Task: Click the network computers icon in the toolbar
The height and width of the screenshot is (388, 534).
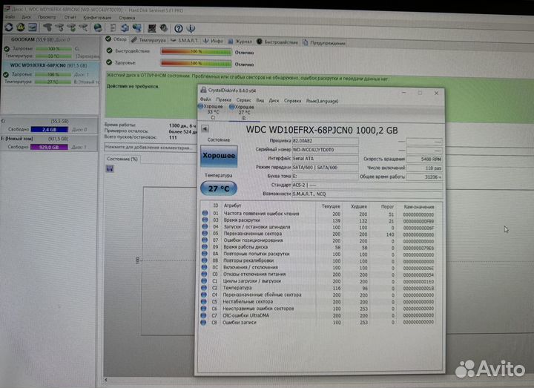Action: click(137, 28)
